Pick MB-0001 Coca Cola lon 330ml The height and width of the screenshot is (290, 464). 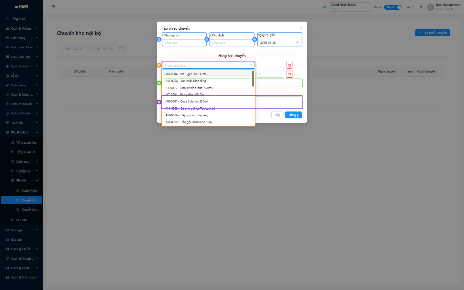(187, 101)
